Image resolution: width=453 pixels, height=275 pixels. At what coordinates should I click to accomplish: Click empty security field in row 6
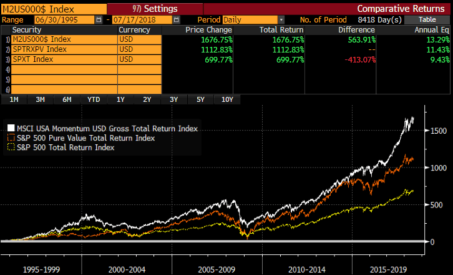tap(64, 89)
